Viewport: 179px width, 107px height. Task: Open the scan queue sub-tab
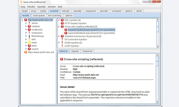pos(39,15)
